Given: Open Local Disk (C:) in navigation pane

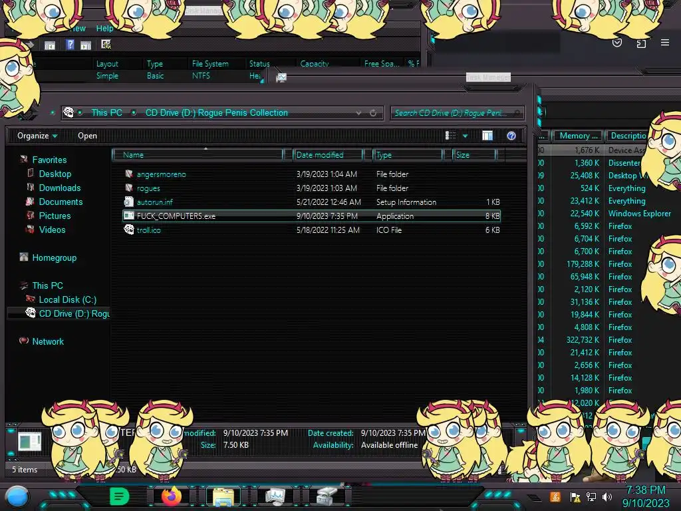Looking at the screenshot, I should point(68,299).
